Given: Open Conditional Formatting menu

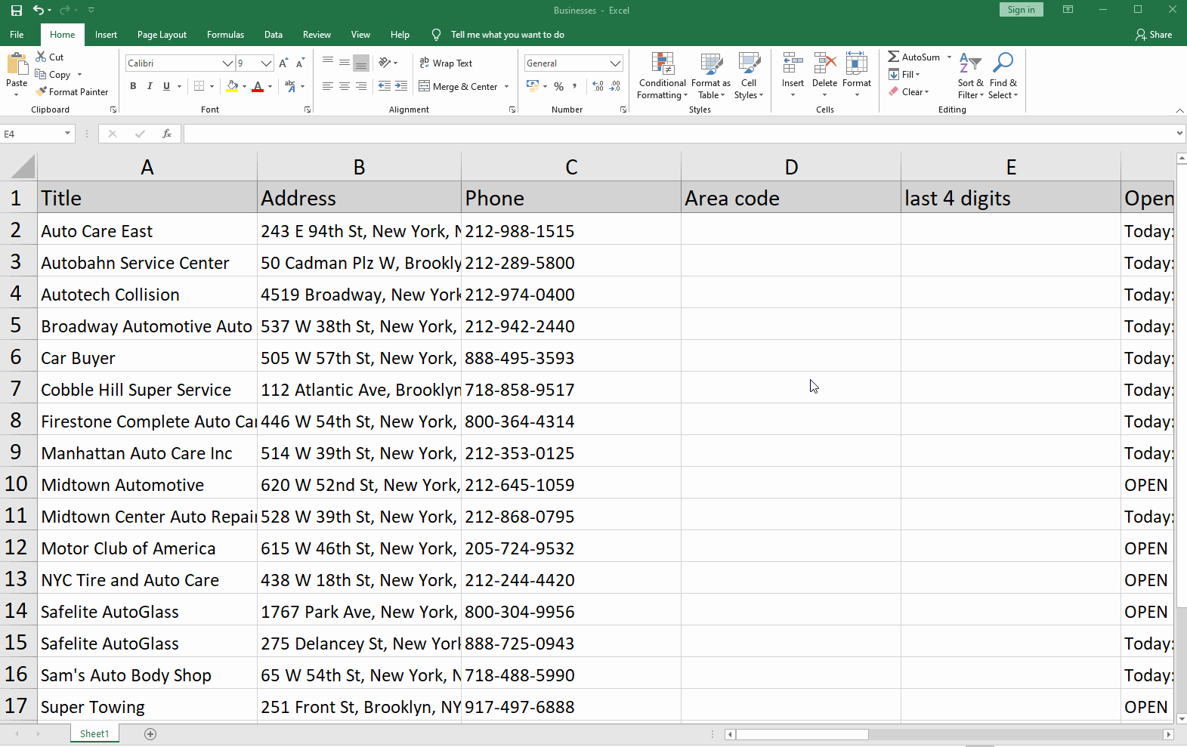Looking at the screenshot, I should tap(662, 76).
